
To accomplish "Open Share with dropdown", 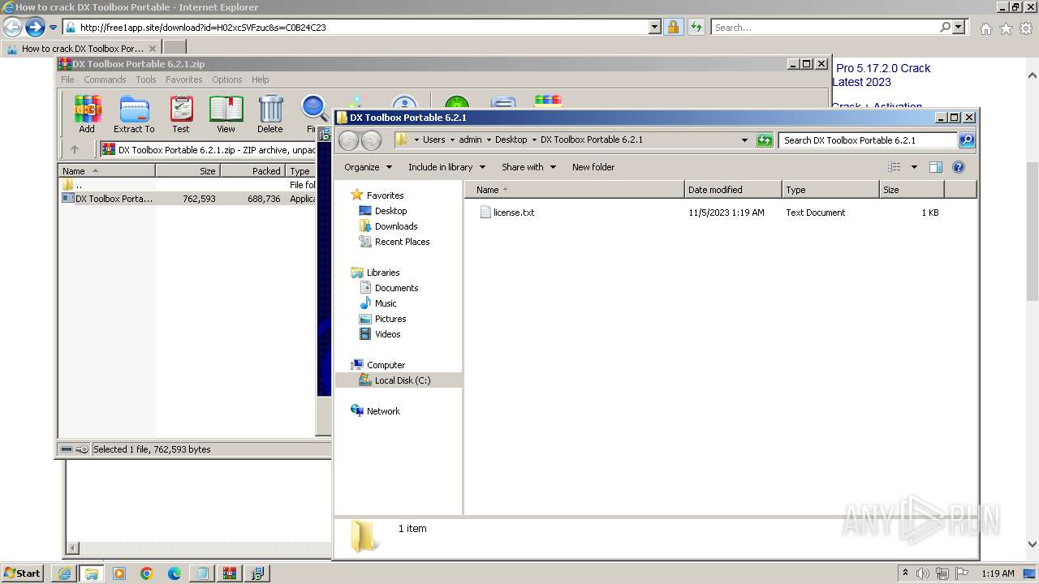I will click(x=528, y=167).
